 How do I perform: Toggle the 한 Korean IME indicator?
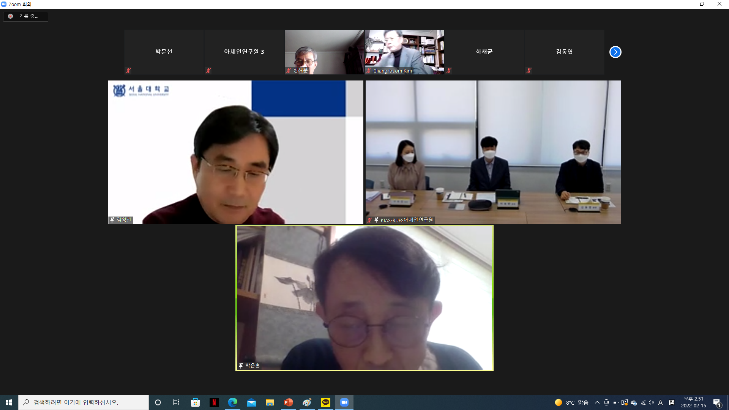(672, 402)
